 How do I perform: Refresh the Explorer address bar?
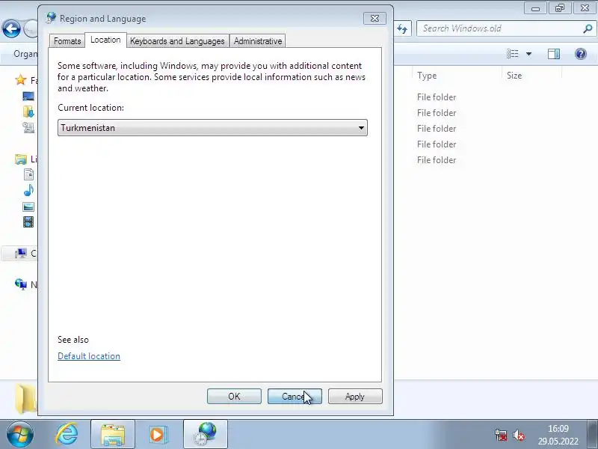(402, 28)
